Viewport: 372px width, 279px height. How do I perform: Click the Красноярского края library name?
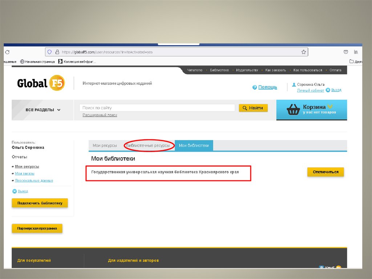click(165, 172)
